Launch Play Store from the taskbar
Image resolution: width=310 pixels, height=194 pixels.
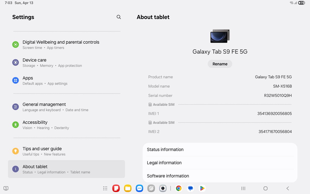pos(202,188)
